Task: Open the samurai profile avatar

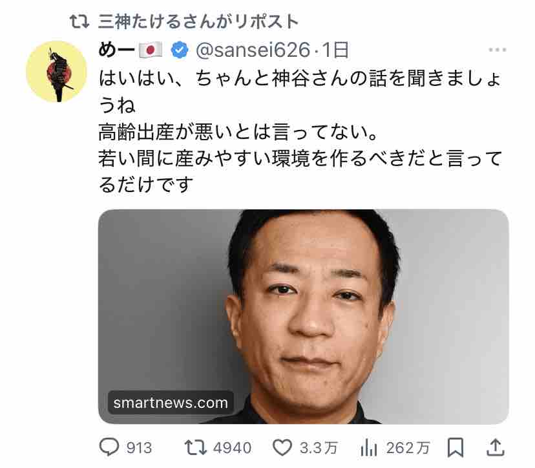Action: click(x=57, y=71)
